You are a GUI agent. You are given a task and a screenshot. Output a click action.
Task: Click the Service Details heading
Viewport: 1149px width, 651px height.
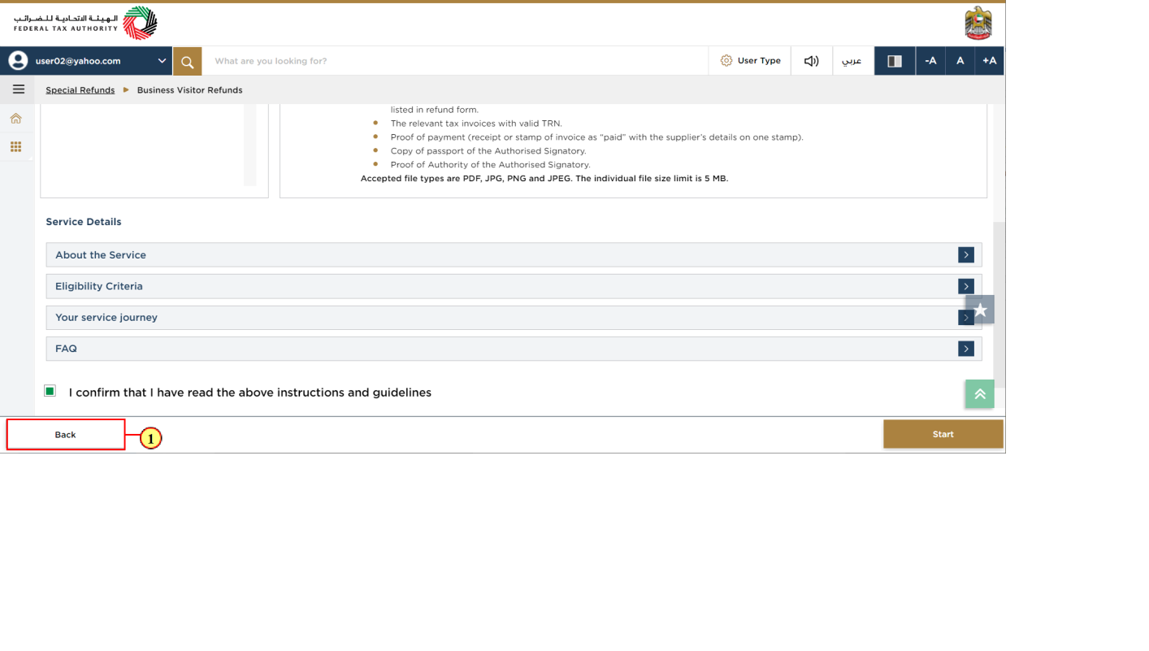pos(84,222)
